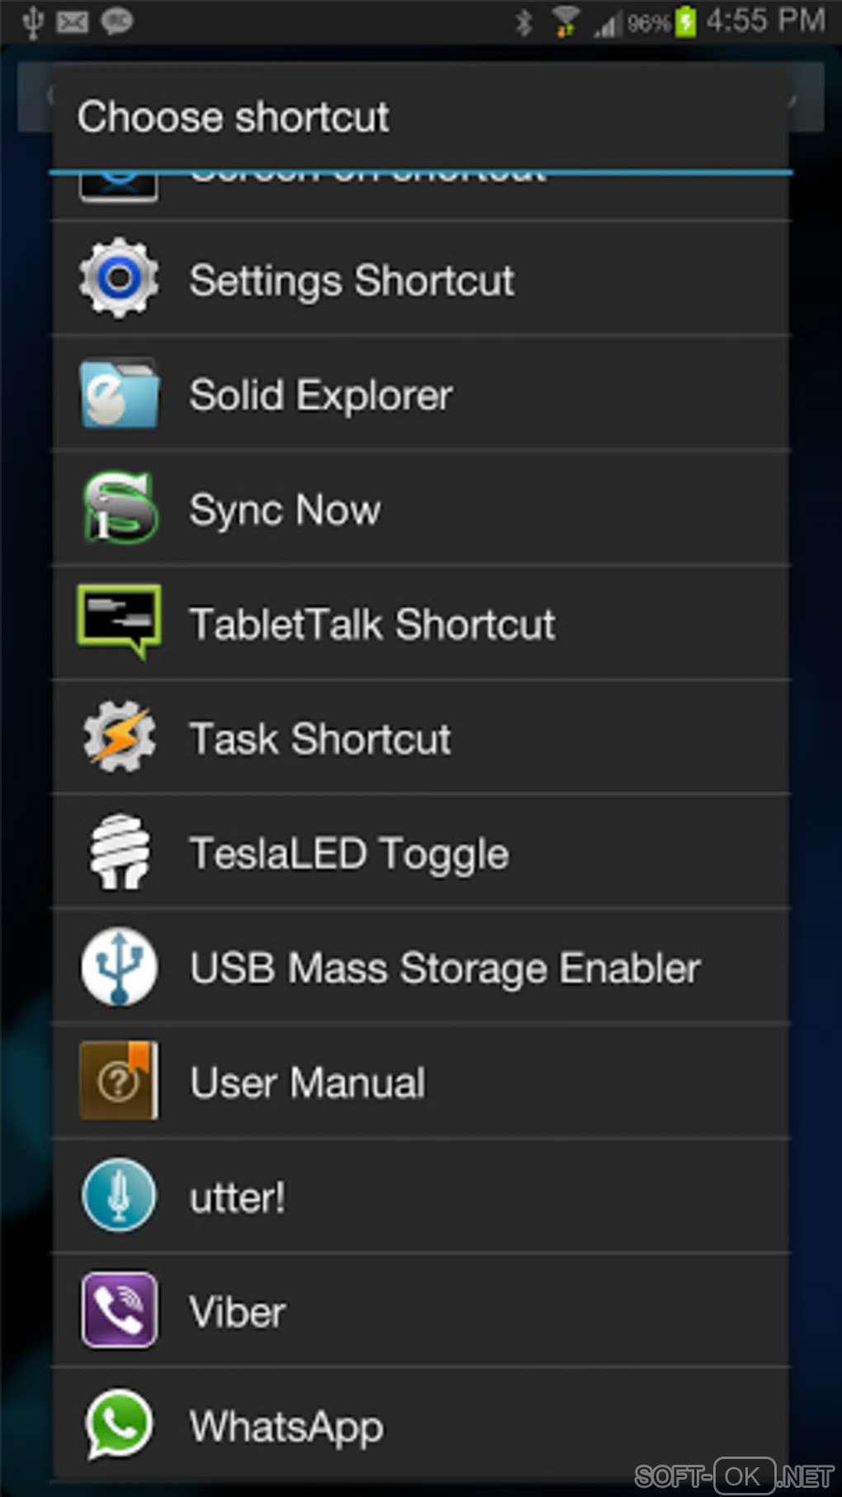Select the WhatsApp text label
The width and height of the screenshot is (842, 1497).
click(x=286, y=1427)
